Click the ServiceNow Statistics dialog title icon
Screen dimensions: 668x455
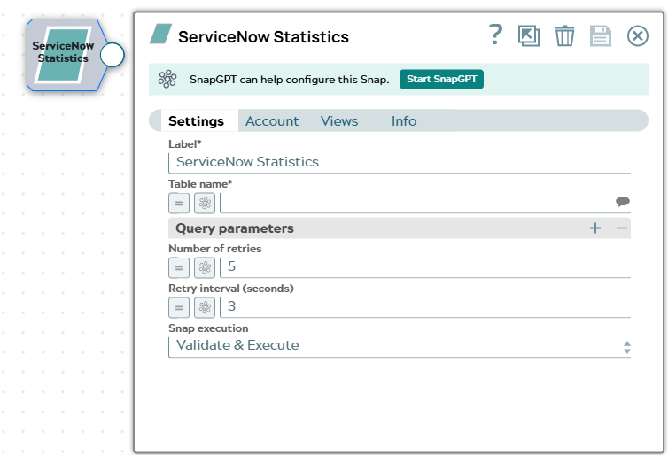tap(160, 34)
